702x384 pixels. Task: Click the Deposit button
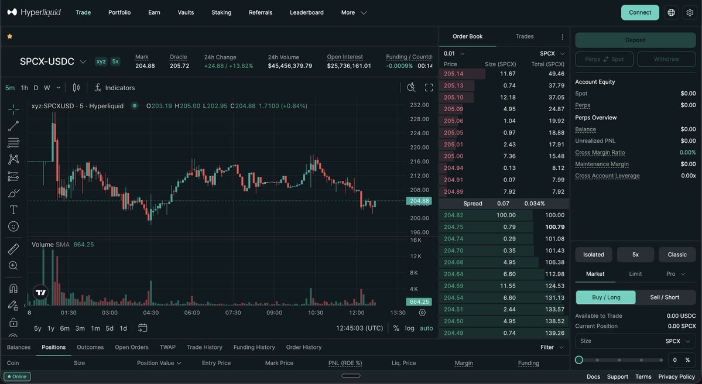635,40
